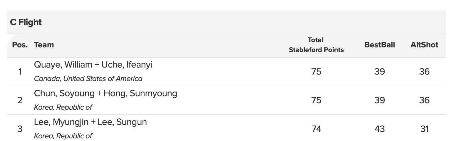Click Total Stableford Points column header
This screenshot has height=141, width=456.
coord(316,45)
